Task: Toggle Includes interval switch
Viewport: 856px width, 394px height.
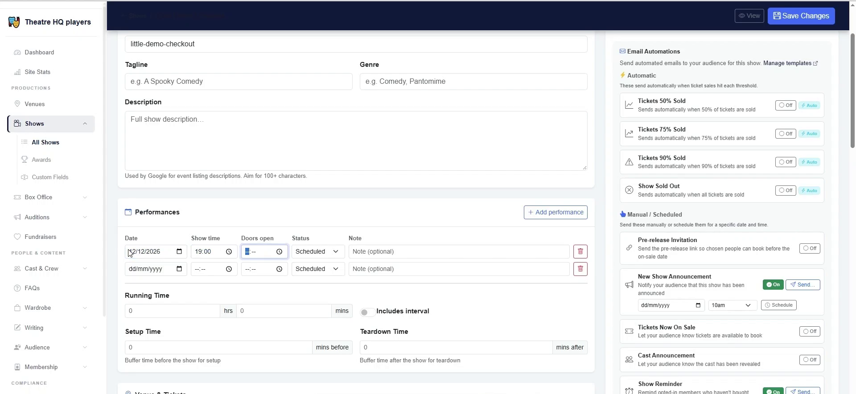Action: [x=367, y=312]
